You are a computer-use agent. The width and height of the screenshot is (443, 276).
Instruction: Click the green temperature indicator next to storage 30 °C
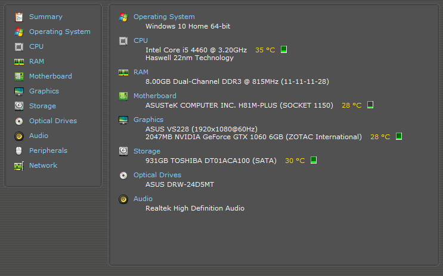[x=314, y=160]
